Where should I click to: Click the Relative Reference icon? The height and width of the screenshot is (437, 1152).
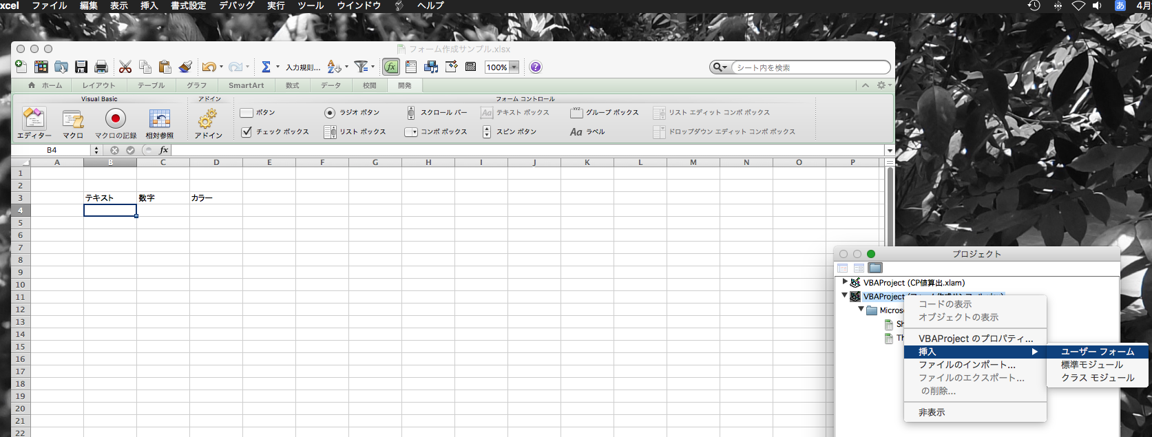tap(159, 119)
